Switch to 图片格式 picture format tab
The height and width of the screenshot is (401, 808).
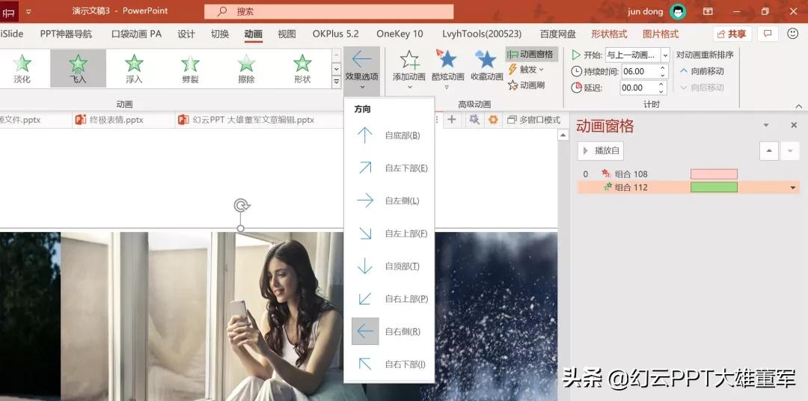pos(661,34)
